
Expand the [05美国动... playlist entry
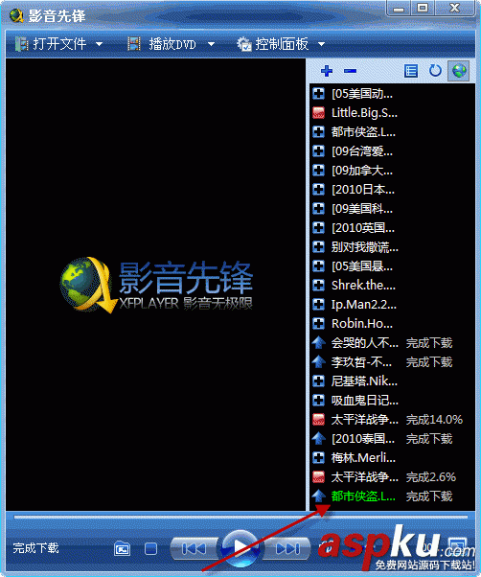318,94
